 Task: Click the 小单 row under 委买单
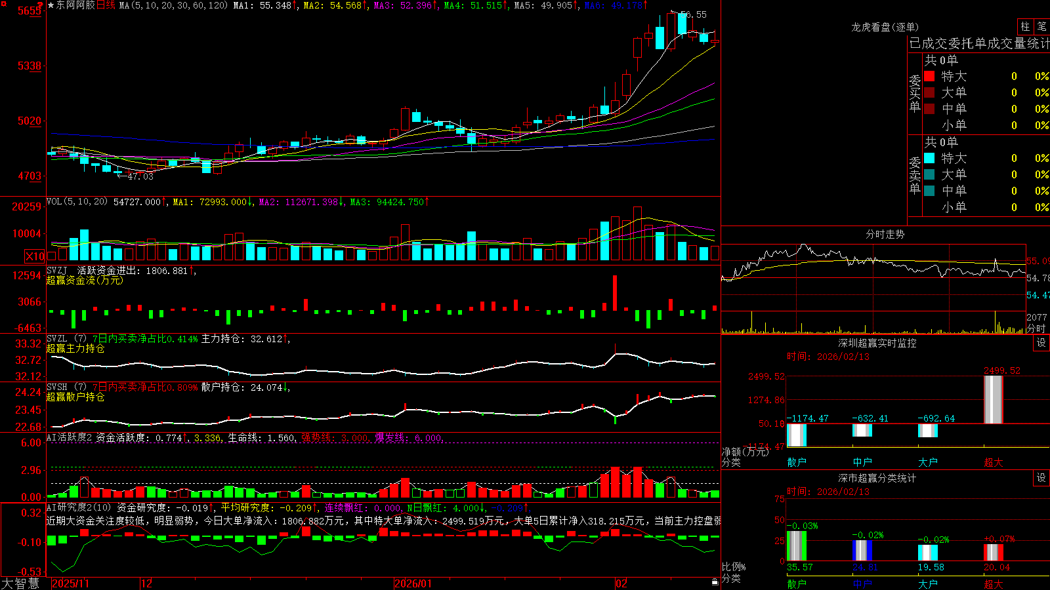(986, 125)
